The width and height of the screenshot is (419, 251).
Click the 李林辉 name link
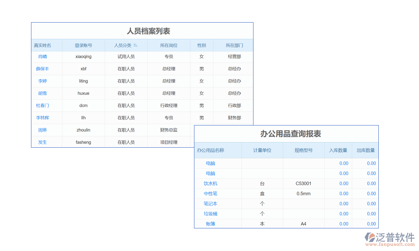[x=42, y=118]
